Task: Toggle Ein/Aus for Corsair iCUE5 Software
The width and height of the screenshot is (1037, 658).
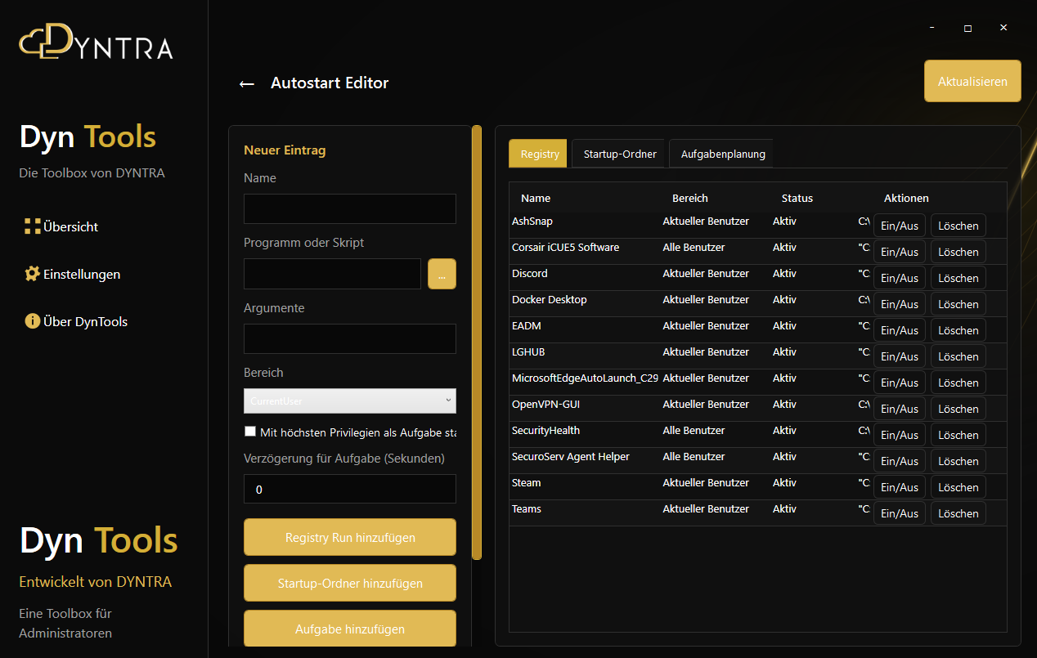Action: [900, 252]
